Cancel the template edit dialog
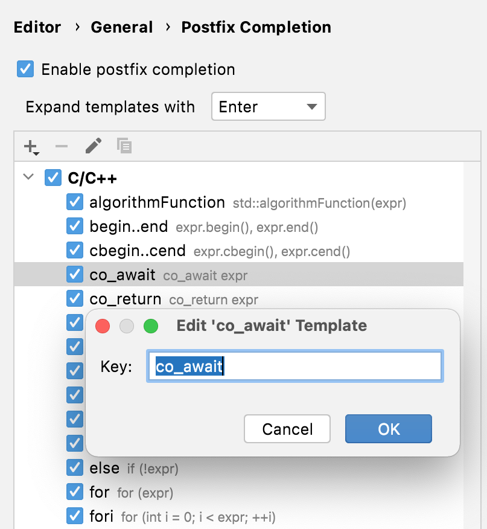The height and width of the screenshot is (529, 487). click(x=287, y=429)
